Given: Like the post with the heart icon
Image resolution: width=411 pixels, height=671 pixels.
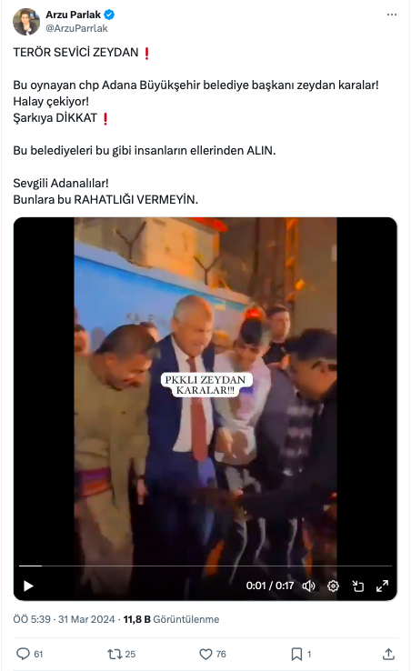Looking at the screenshot, I should pos(205,654).
